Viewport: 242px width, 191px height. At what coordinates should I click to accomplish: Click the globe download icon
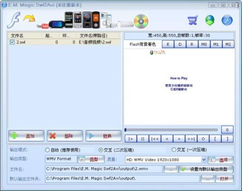[x=210, y=20]
